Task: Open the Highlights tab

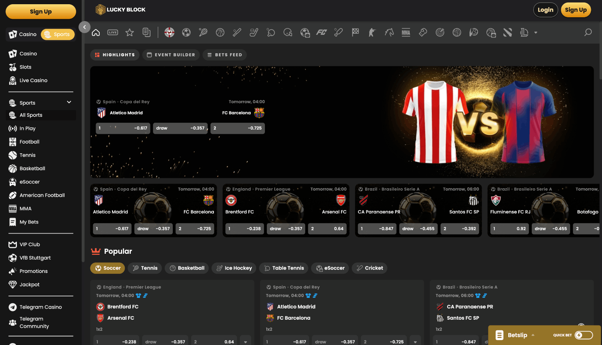Action: coord(115,55)
